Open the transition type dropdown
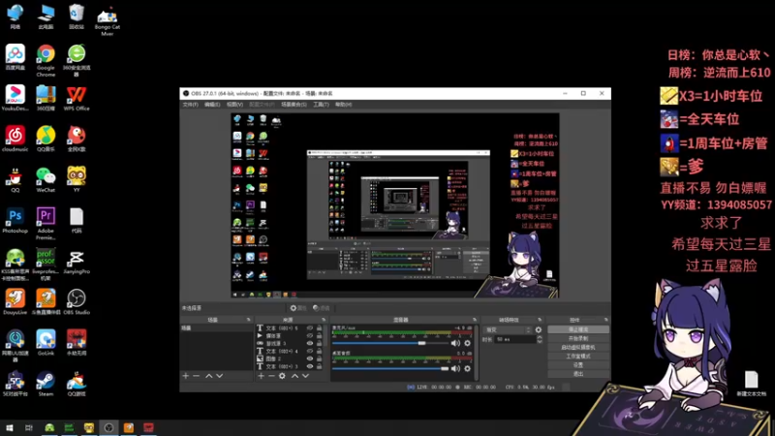Image resolution: width=775 pixels, height=436 pixels. (508, 329)
